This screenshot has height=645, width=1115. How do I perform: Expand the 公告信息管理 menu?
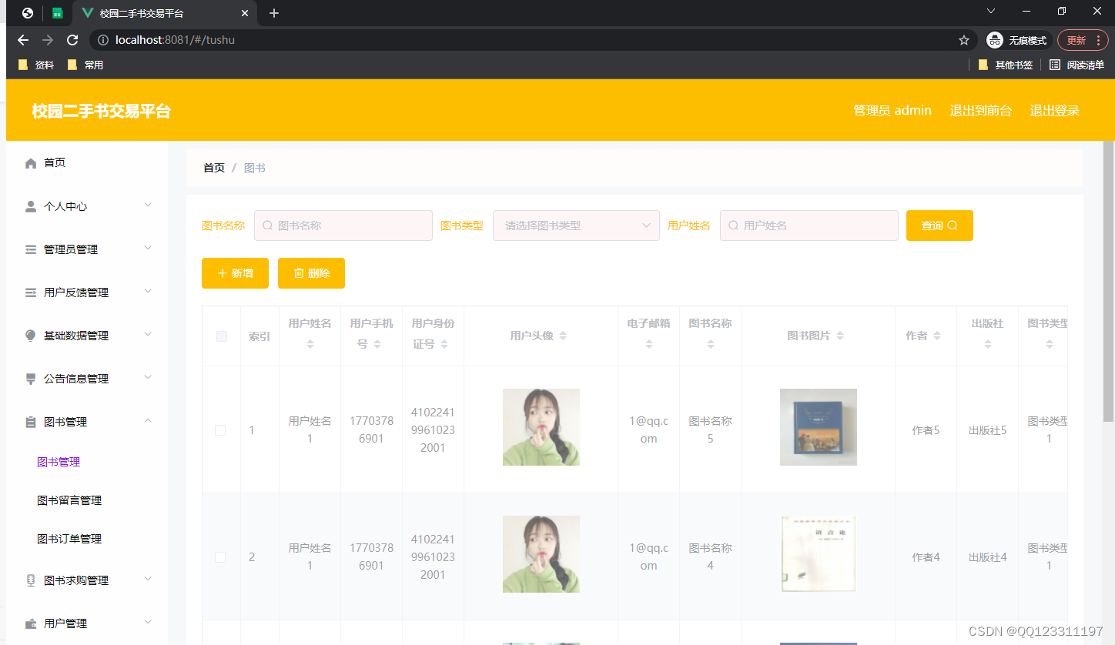[148, 377]
